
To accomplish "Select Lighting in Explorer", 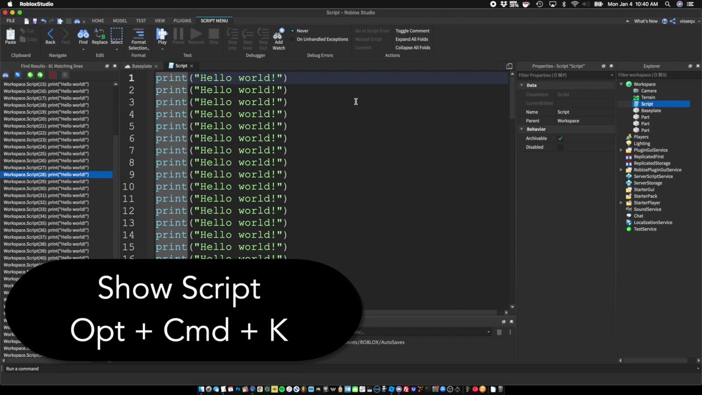I will click(x=642, y=143).
